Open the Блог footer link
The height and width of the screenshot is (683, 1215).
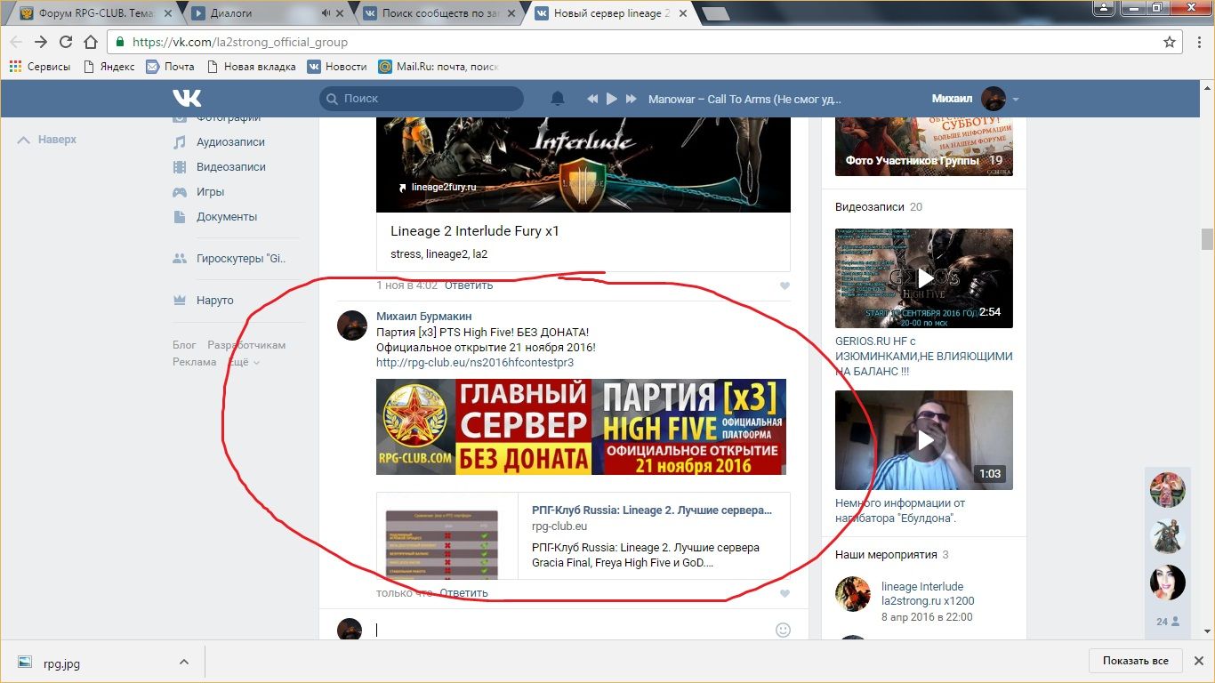point(184,345)
